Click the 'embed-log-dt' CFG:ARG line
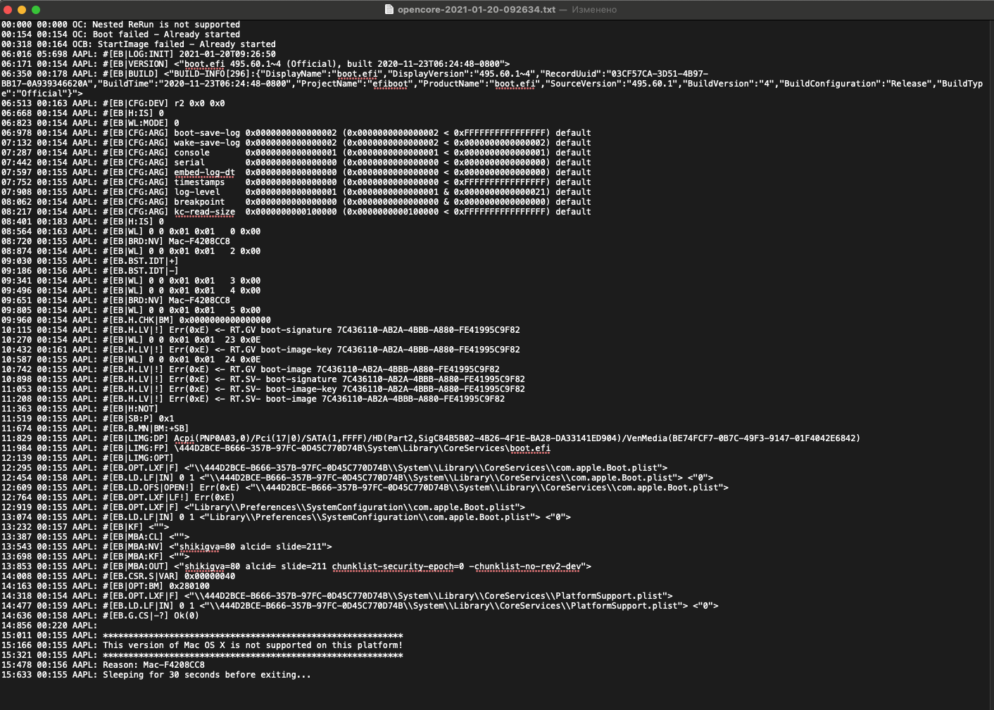Image resolution: width=994 pixels, height=710 pixels. pyautogui.click(x=296, y=172)
